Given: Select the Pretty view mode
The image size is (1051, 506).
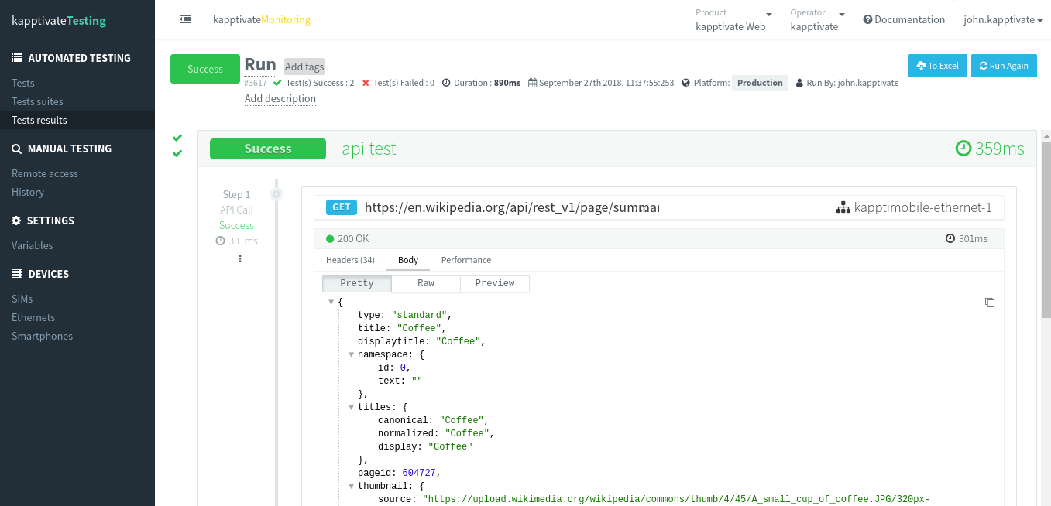Looking at the screenshot, I should click(357, 284).
